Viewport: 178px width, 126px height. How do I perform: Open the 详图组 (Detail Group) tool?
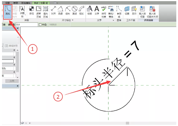[x=22, y=12]
